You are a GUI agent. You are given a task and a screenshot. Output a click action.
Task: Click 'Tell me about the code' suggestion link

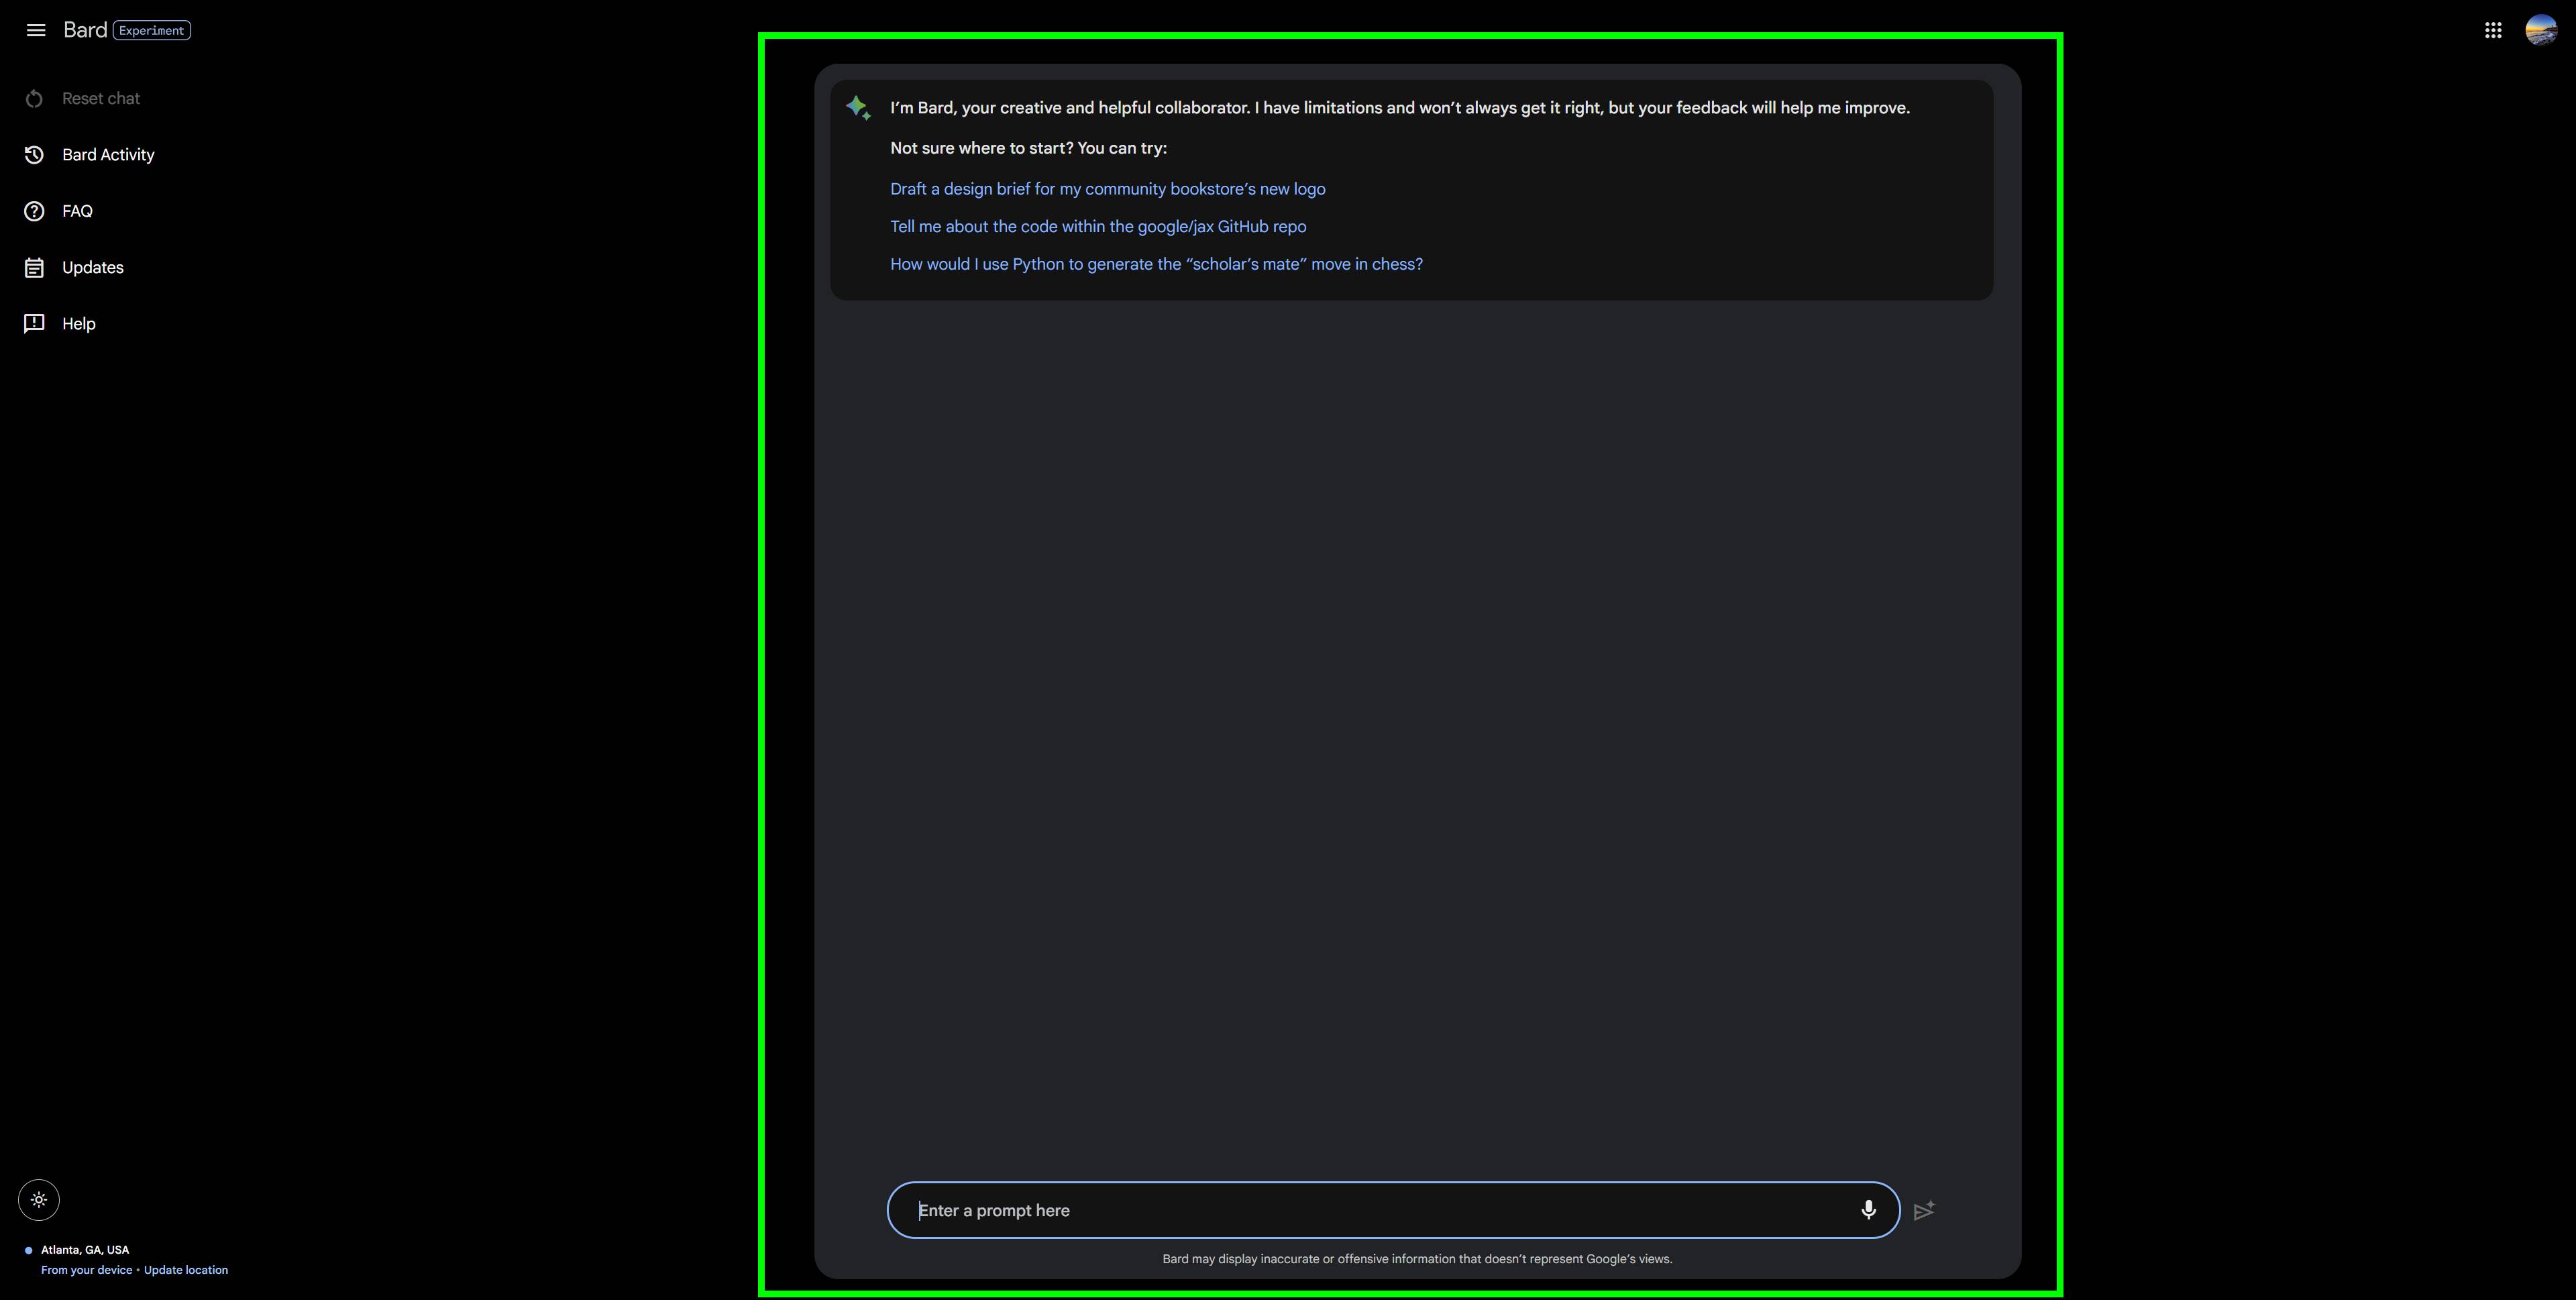[x=1097, y=224]
